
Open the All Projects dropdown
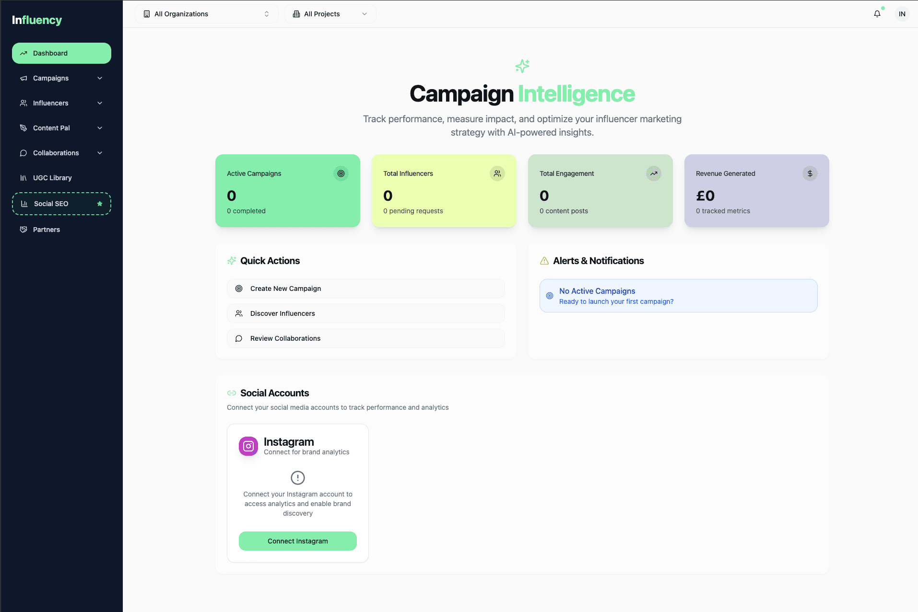330,14
